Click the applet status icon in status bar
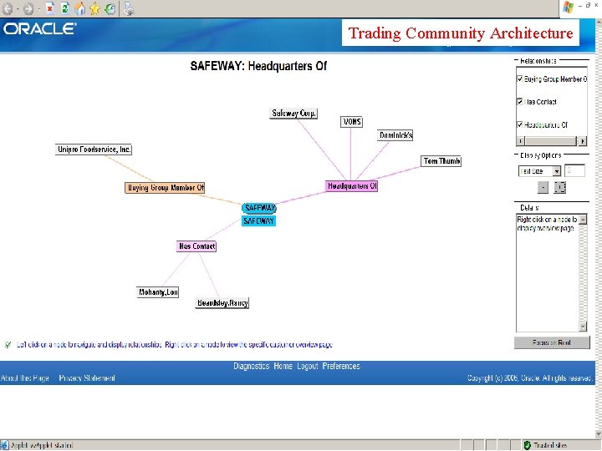The width and height of the screenshot is (602, 451). click(4, 445)
